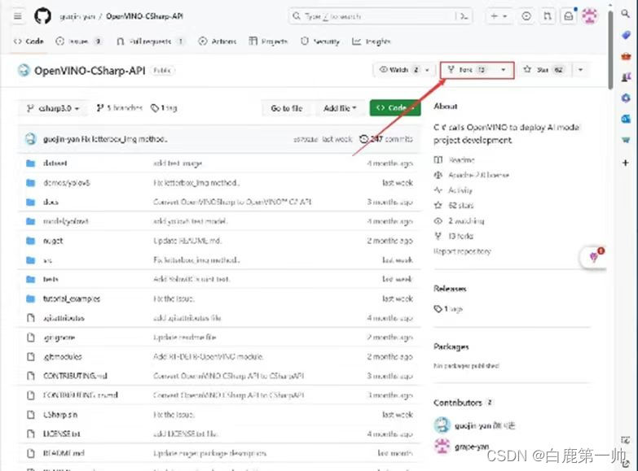Expand the Watch dropdown arrow
Screen dimensions: 638x471
pos(427,70)
